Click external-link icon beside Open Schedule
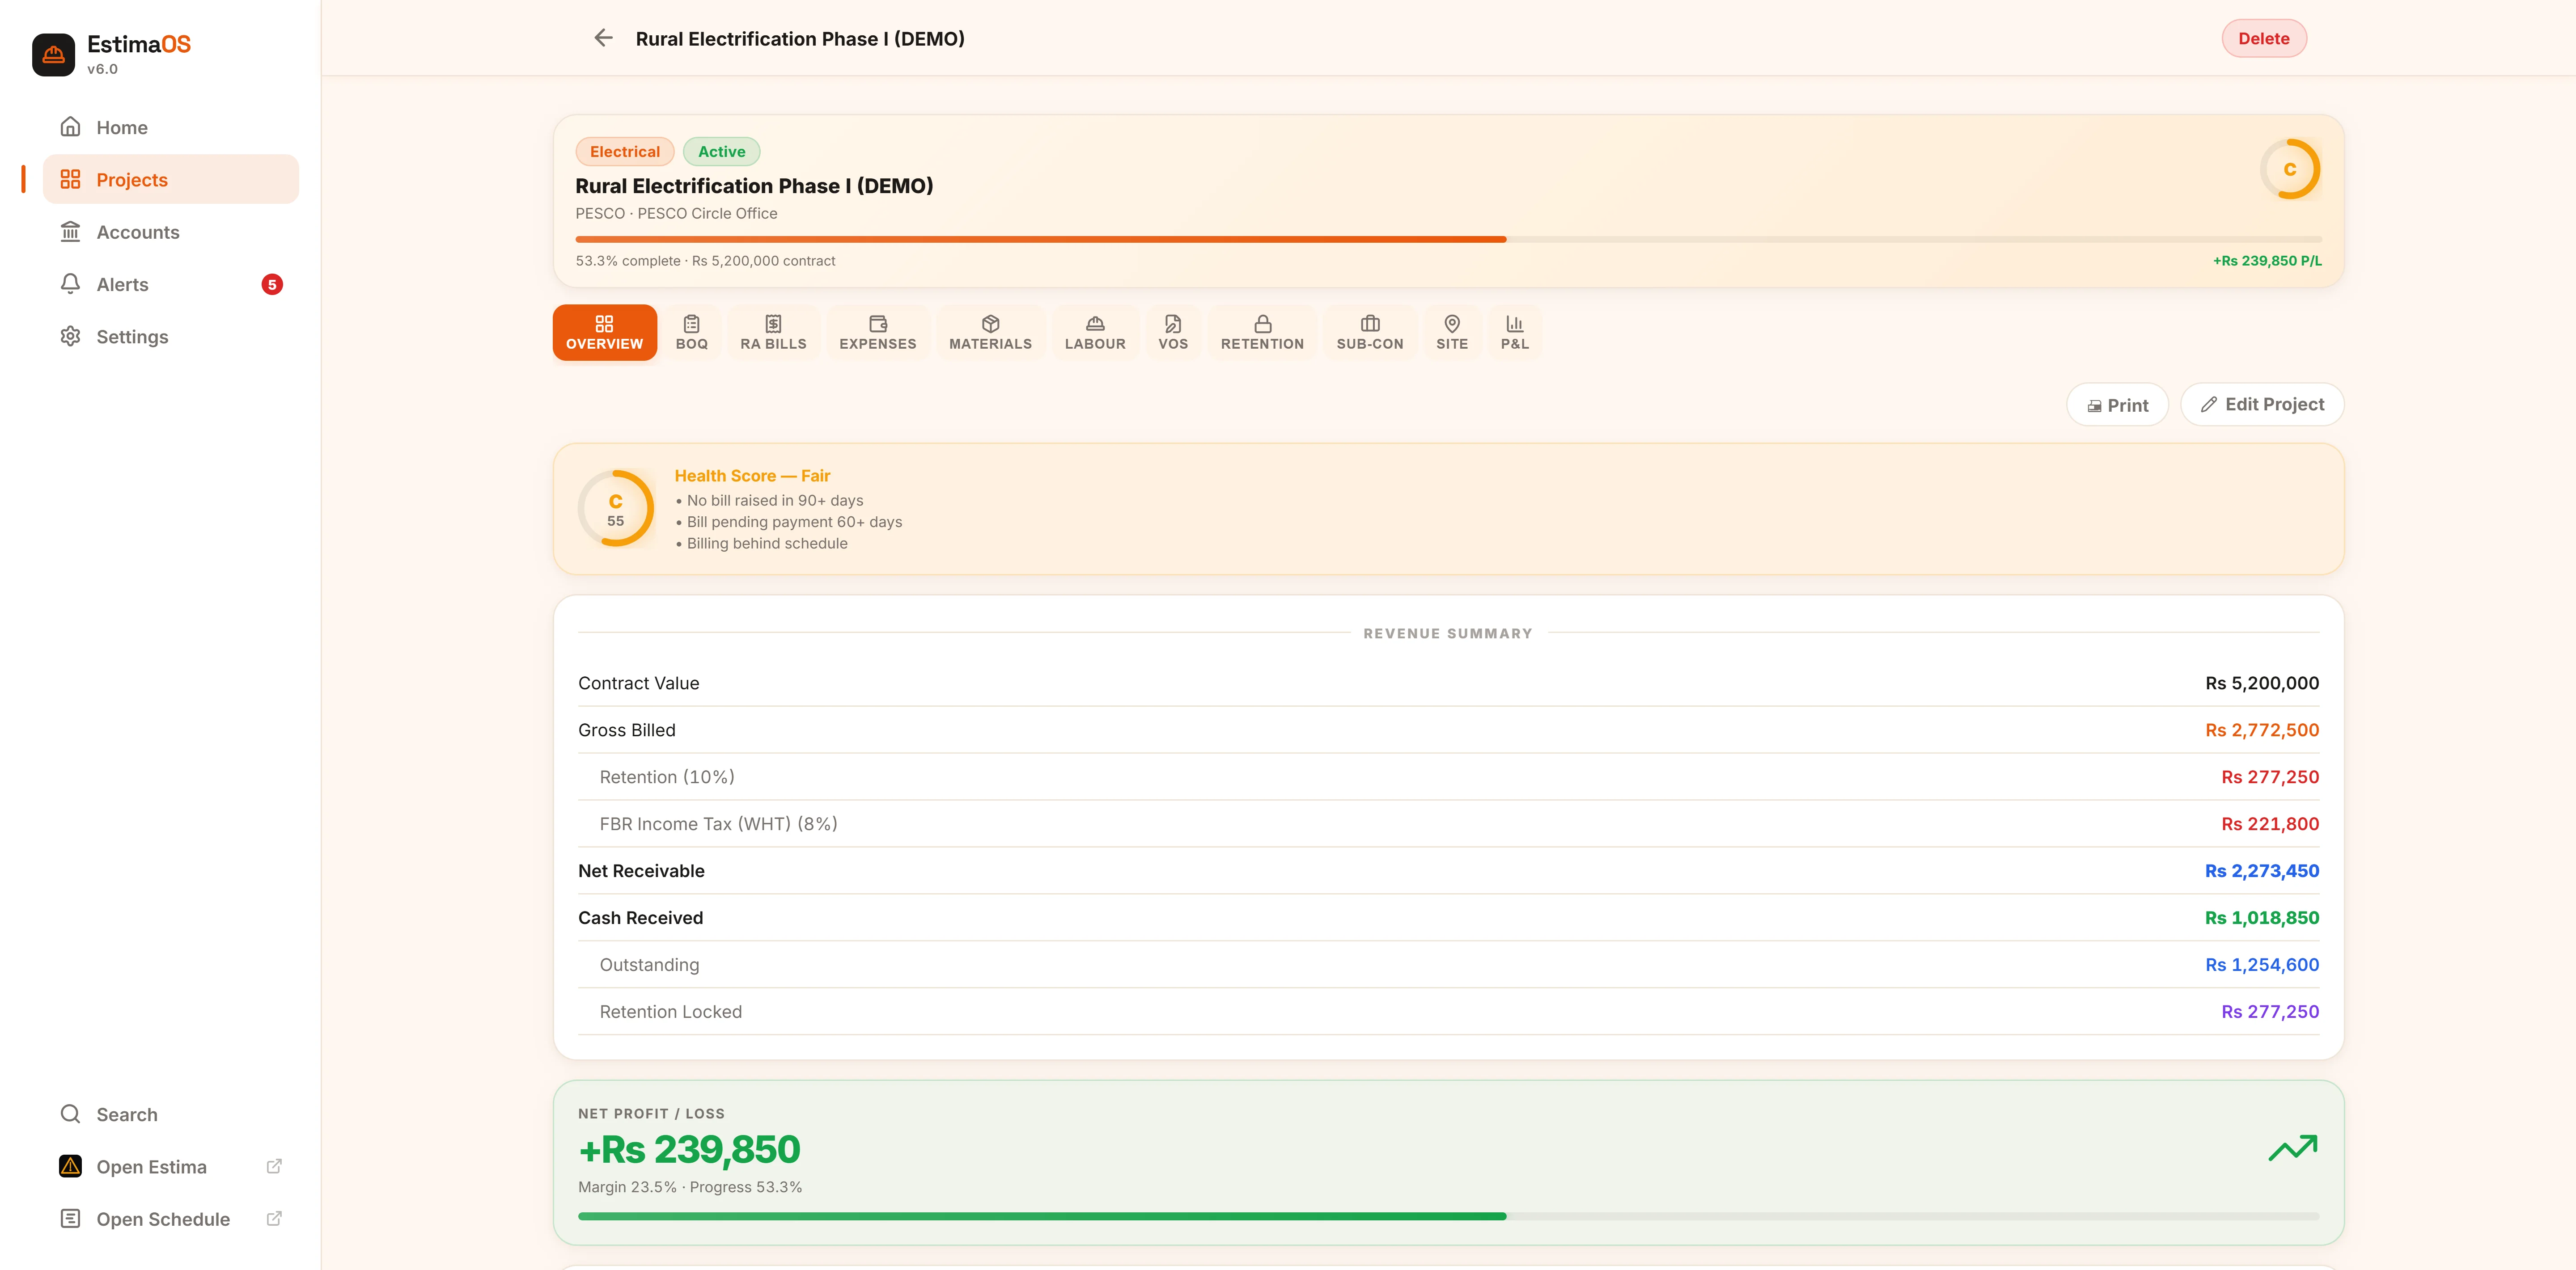This screenshot has height=1270, width=2576. (x=274, y=1218)
